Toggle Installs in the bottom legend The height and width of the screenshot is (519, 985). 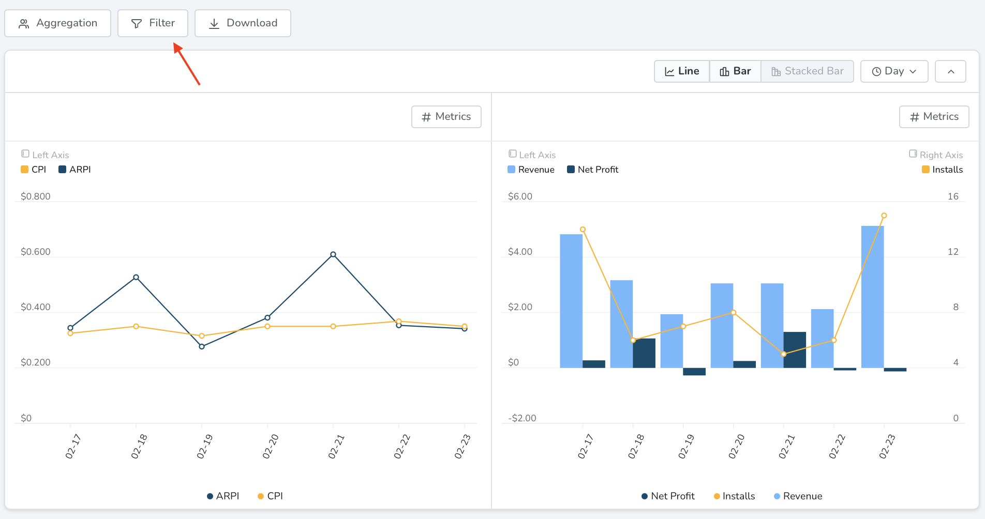click(x=734, y=496)
